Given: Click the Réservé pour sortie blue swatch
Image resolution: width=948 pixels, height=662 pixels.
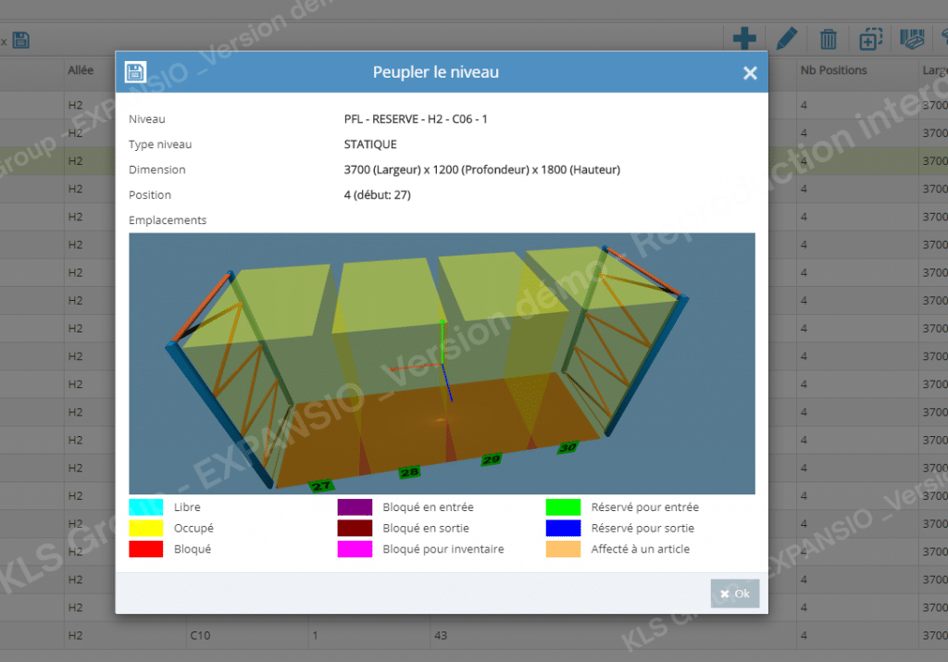Looking at the screenshot, I should click(x=563, y=529).
